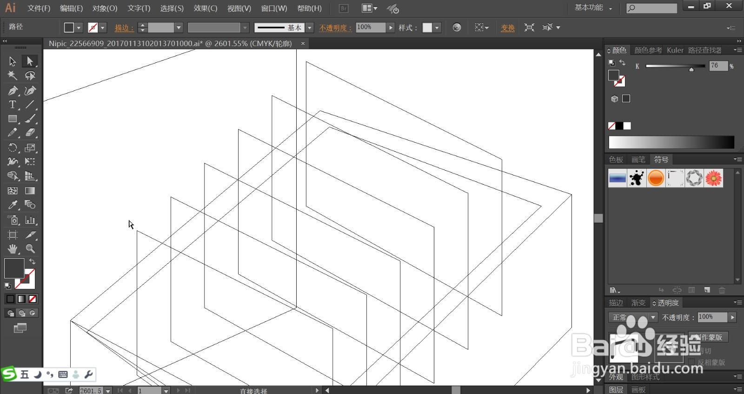Select the Pencil tool
This screenshot has height=394, width=744.
click(x=13, y=133)
